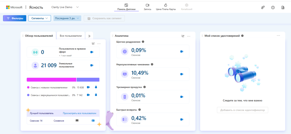Open heatmap for Сеансы с новыми пользователями

(96, 87)
